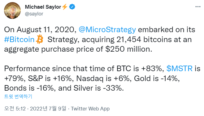Image resolution: width=204 pixels, height=116 pixels.
Task: Click the blue verified checkmark badge
Action: (72, 7)
